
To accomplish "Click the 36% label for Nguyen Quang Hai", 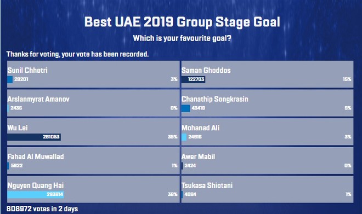I will pyautogui.click(x=172, y=194).
